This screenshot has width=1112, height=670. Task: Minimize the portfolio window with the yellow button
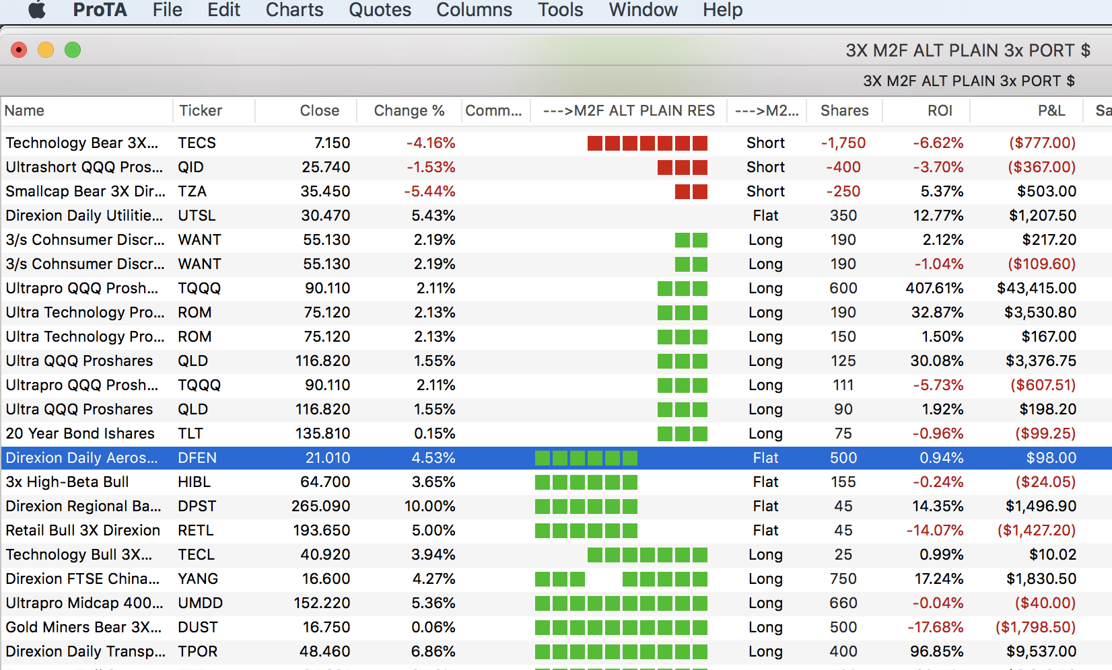pos(46,50)
